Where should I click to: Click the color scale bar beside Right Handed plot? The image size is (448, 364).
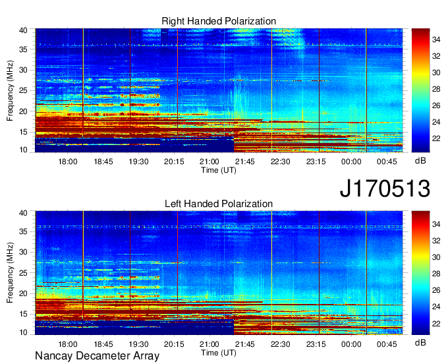[420, 90]
